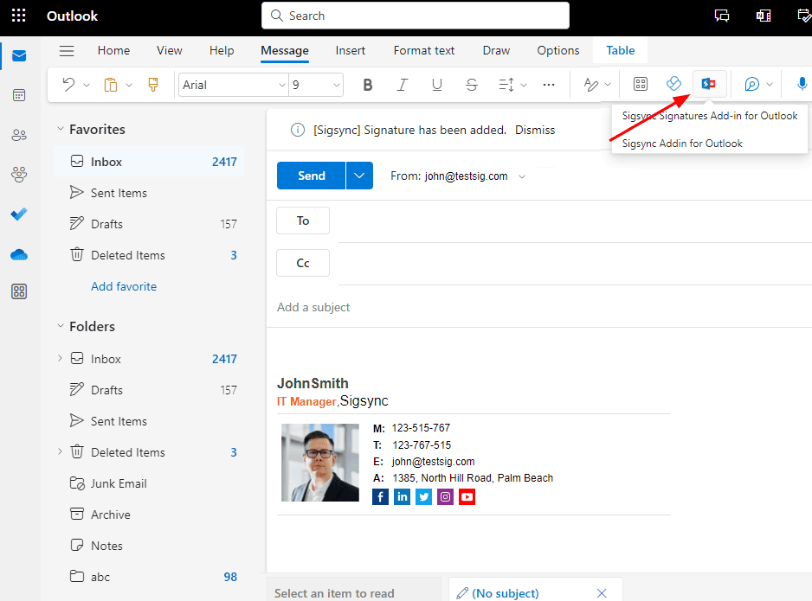Viewport: 812px width, 601px height.
Task: Toggle Underline text formatting
Action: tap(436, 85)
